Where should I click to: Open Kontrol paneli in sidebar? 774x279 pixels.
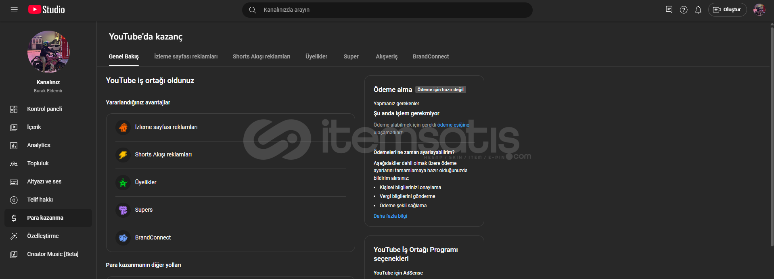(x=48, y=109)
